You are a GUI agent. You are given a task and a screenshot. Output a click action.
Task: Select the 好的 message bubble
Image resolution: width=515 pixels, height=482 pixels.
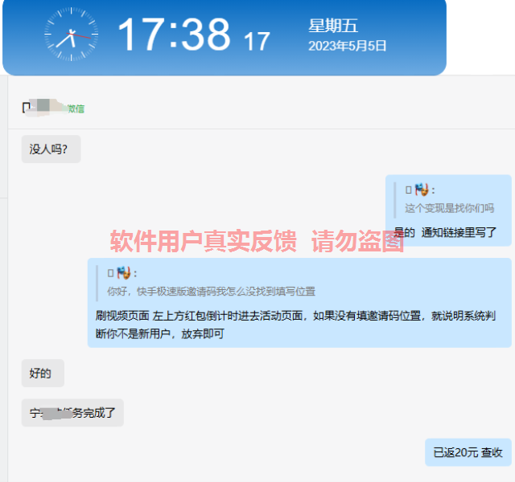point(43,373)
